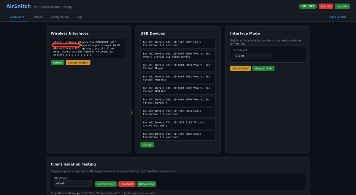Screen dimensions: 356x195
Task: Select the VMware Virtual USB Video Device entry
Action: 178,55
